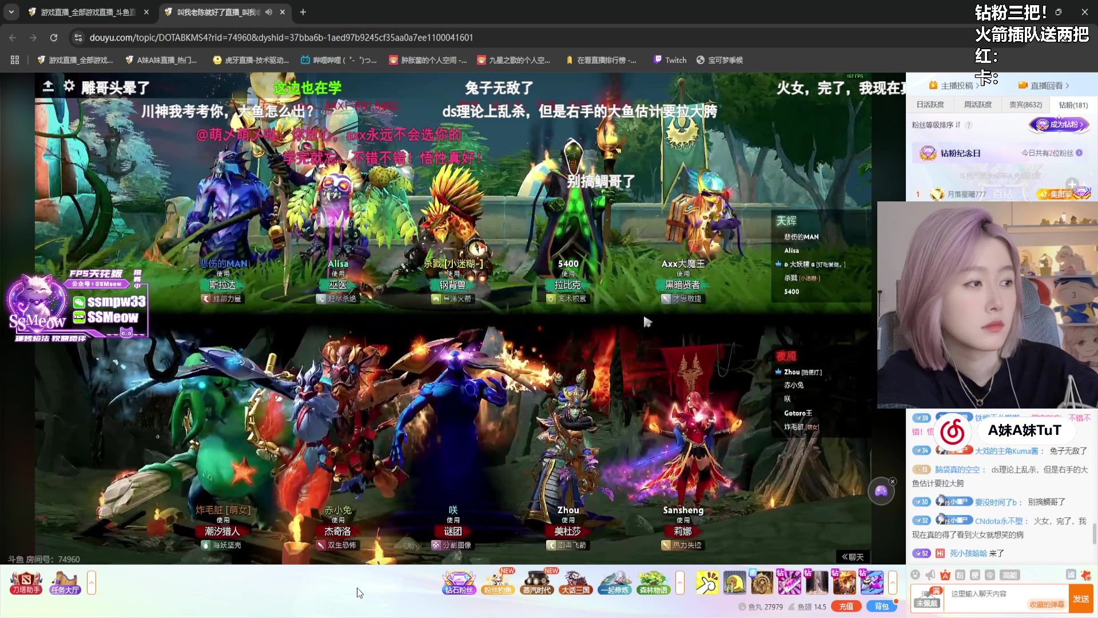Open 哔哩哔哩 bookmark
This screenshot has width=1098, height=618.
[339, 60]
